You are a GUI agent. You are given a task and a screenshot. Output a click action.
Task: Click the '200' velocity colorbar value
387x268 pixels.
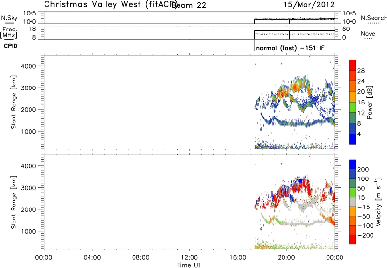pos(363,169)
